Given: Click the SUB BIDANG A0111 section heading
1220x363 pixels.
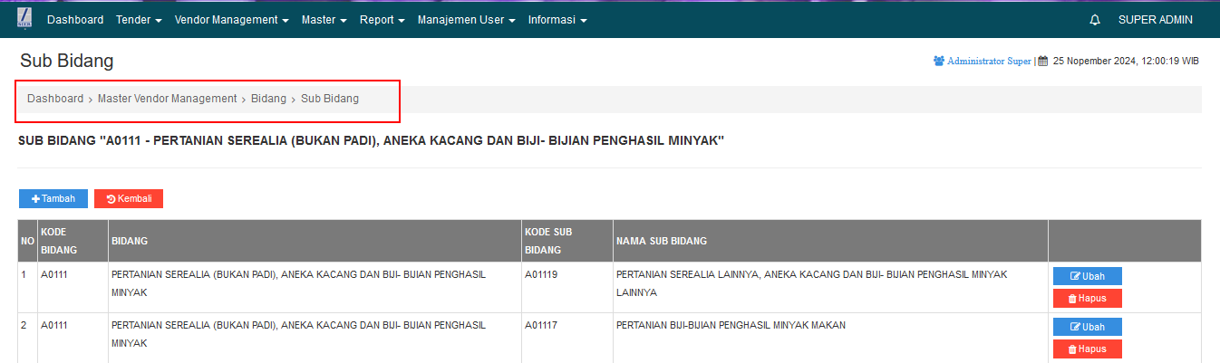Looking at the screenshot, I should (371, 141).
